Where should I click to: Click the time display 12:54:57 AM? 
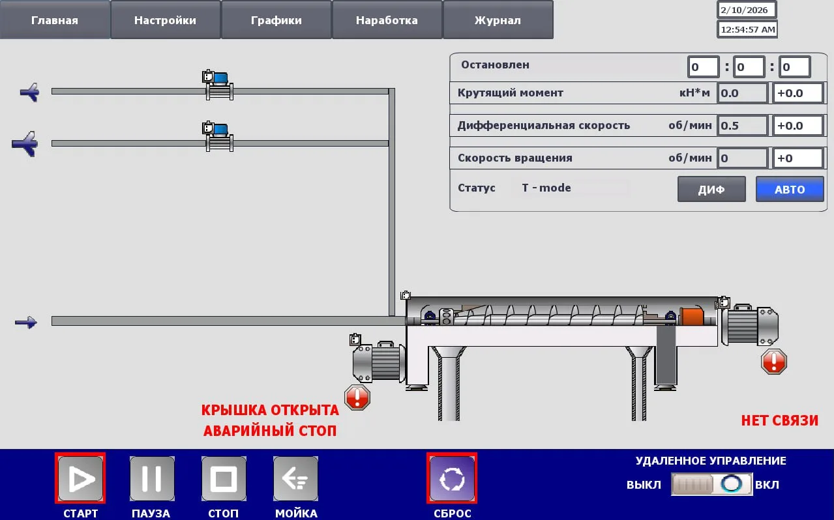747,29
